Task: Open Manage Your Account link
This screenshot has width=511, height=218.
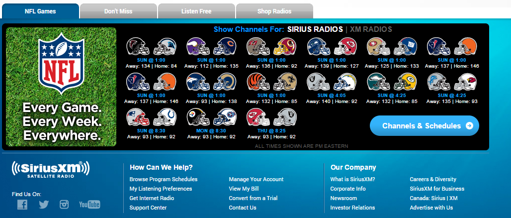Action: coord(256,179)
